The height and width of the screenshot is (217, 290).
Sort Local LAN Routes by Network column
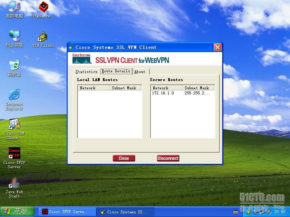pyautogui.click(x=94, y=88)
